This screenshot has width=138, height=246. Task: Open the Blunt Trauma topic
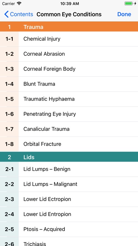point(69,84)
